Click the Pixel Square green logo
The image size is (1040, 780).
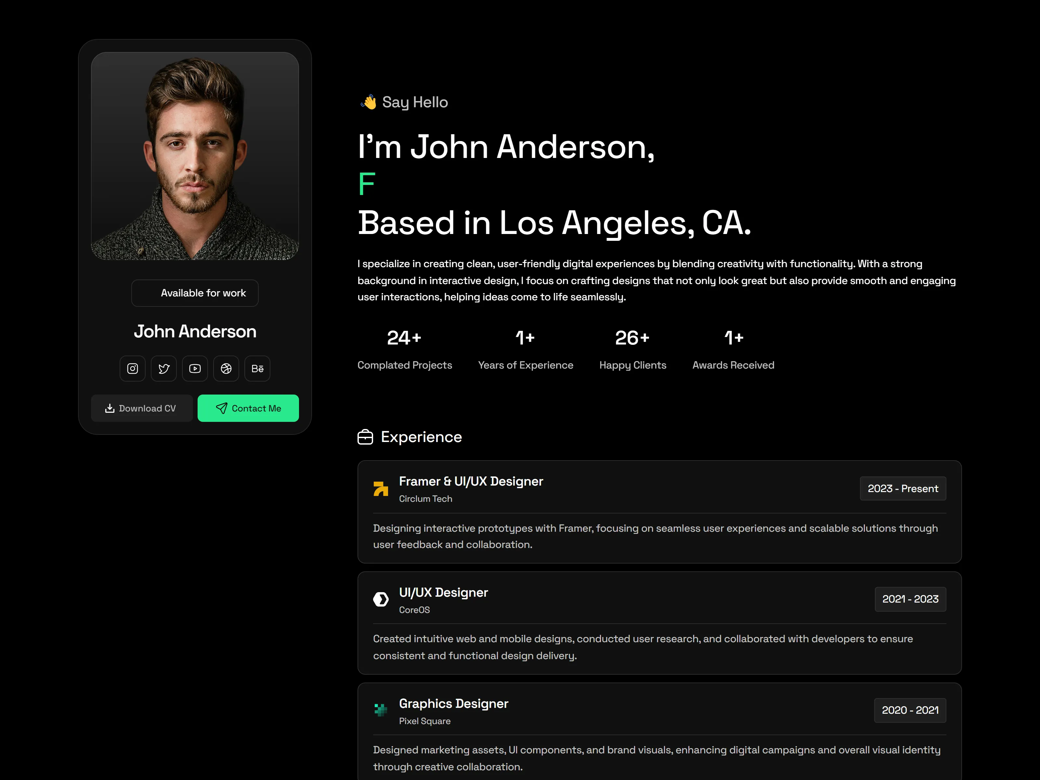381,710
